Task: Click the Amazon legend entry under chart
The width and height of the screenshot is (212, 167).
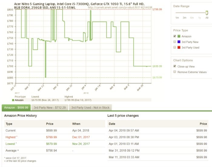Action: [x=18, y=100]
